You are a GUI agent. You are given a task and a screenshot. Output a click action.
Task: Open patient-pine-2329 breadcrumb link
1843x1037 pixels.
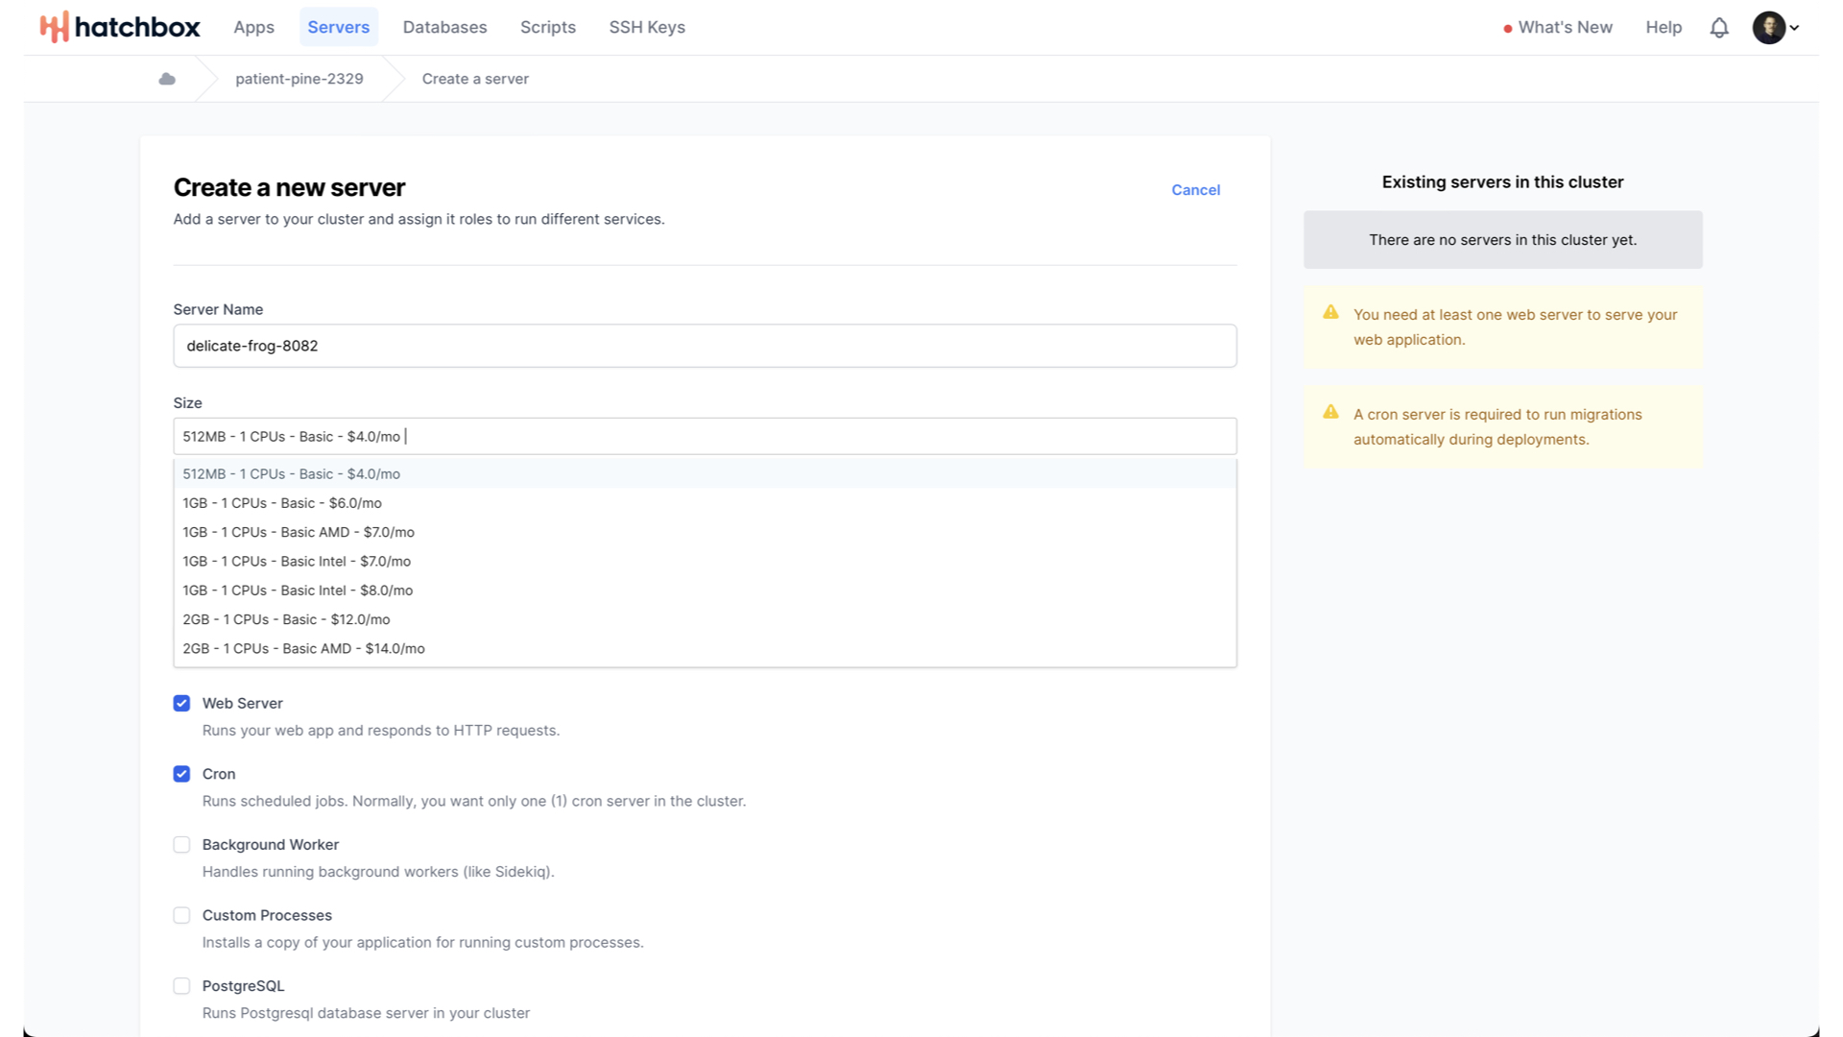[299, 79]
